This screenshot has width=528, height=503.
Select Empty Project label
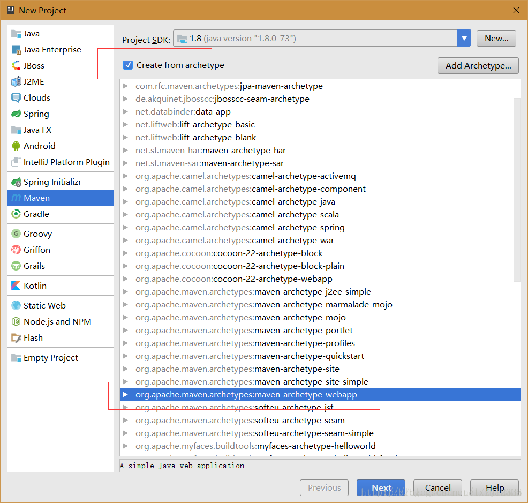(51, 358)
